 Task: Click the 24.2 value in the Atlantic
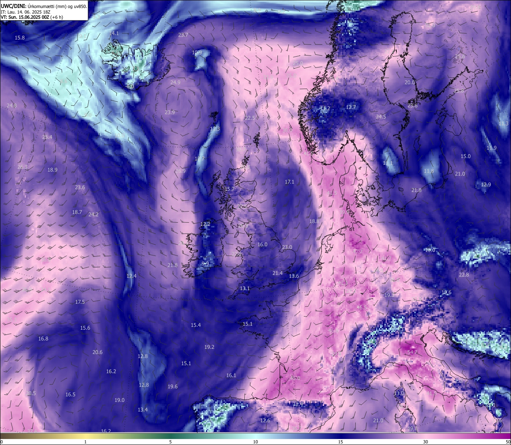(93, 215)
